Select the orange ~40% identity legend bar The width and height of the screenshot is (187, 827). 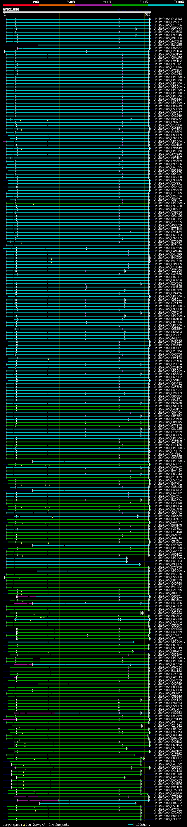click(x=57, y=5)
